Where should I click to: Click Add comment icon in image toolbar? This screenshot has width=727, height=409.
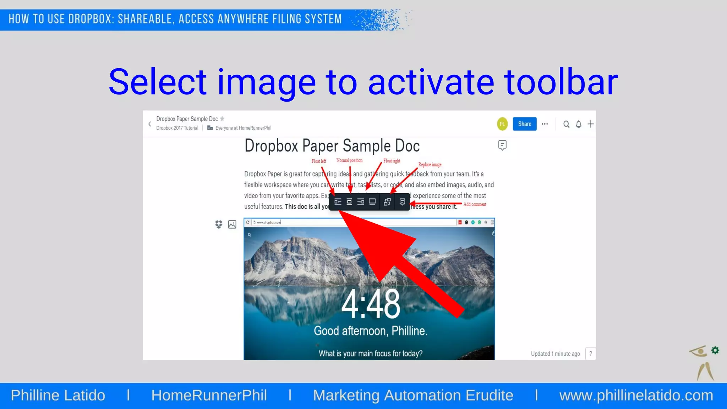(402, 202)
